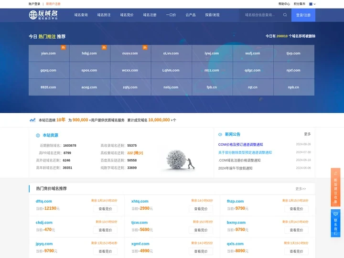Click the 高收录域名还剩 value 55375
The width and height of the screenshot is (344, 258).
point(132,145)
